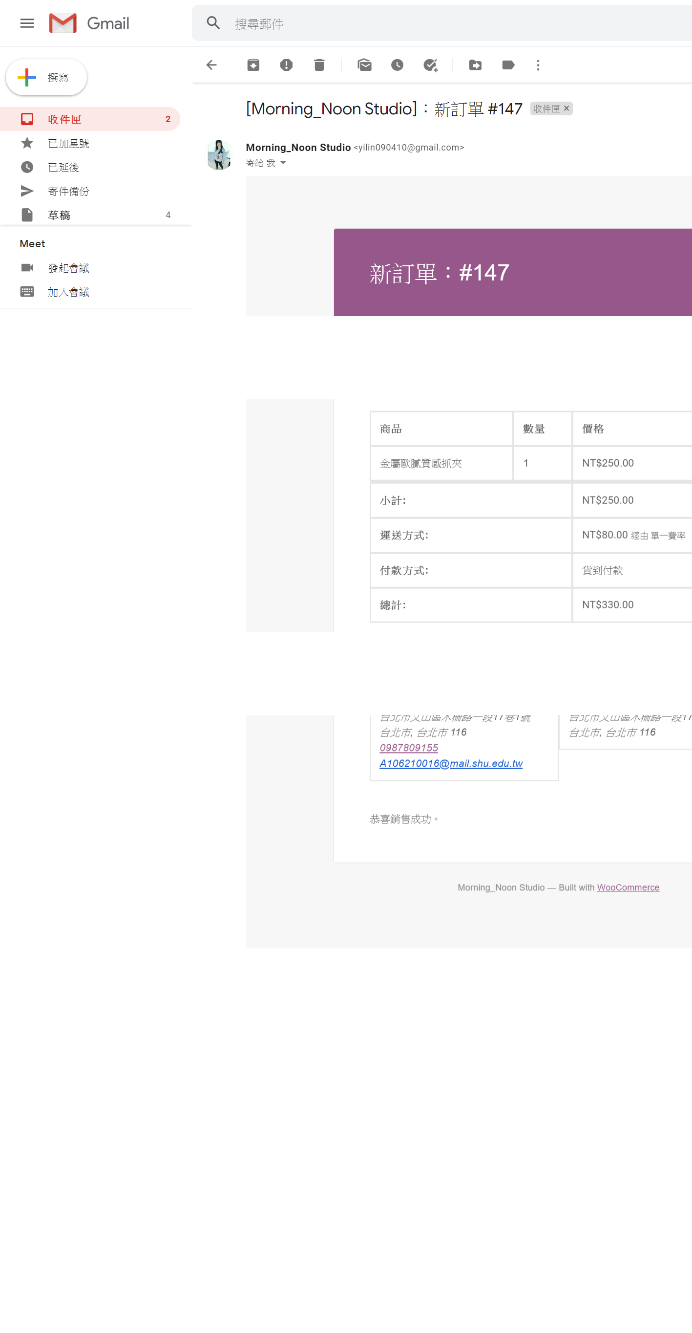The width and height of the screenshot is (692, 1333).
Task: Report the email as spam
Action: tap(286, 65)
